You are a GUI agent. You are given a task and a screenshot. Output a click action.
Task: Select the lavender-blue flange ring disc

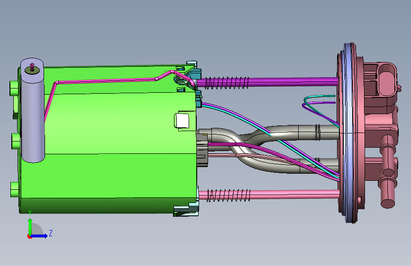(348, 133)
